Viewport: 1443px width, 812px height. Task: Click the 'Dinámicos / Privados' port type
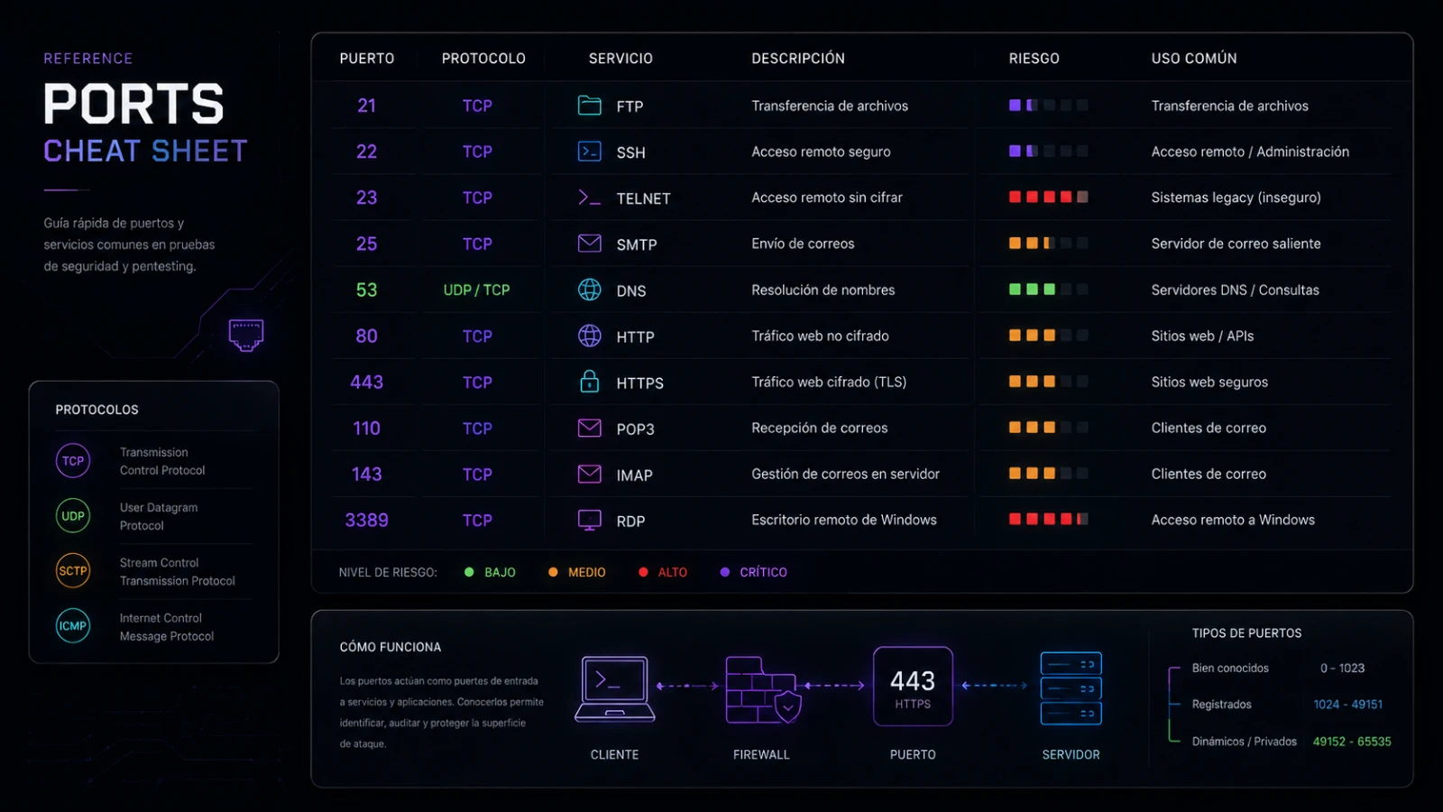(x=1244, y=742)
